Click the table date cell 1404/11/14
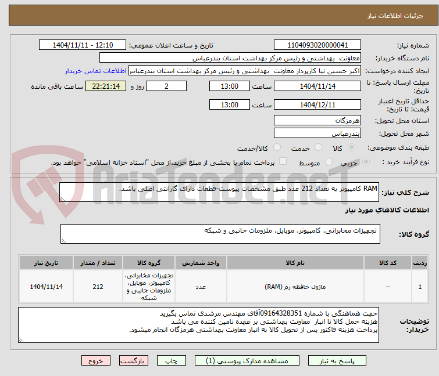The width and height of the screenshot is (439, 376). (x=46, y=287)
